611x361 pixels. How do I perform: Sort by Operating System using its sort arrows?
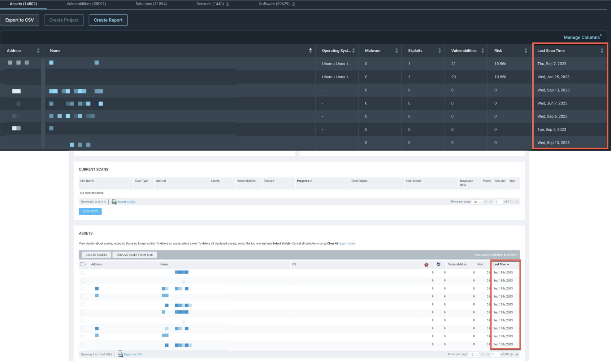(x=354, y=51)
